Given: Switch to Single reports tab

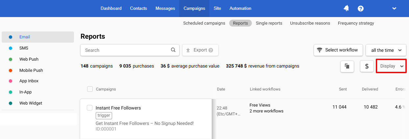Looking at the screenshot, I should [269, 23].
